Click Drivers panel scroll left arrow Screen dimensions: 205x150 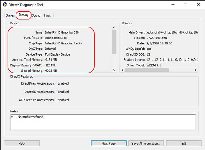pos(122,70)
